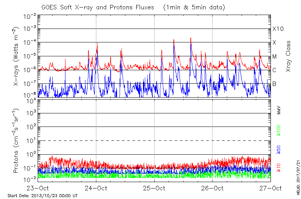This screenshot has height=199, width=301.
Task: Click the "(1min & 5min data)" subtitle text
Action: coord(194,7)
